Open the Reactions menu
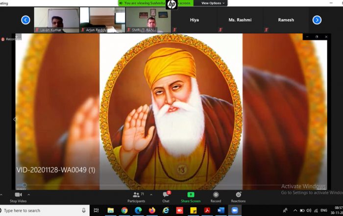The image size is (343, 216). [238, 197]
